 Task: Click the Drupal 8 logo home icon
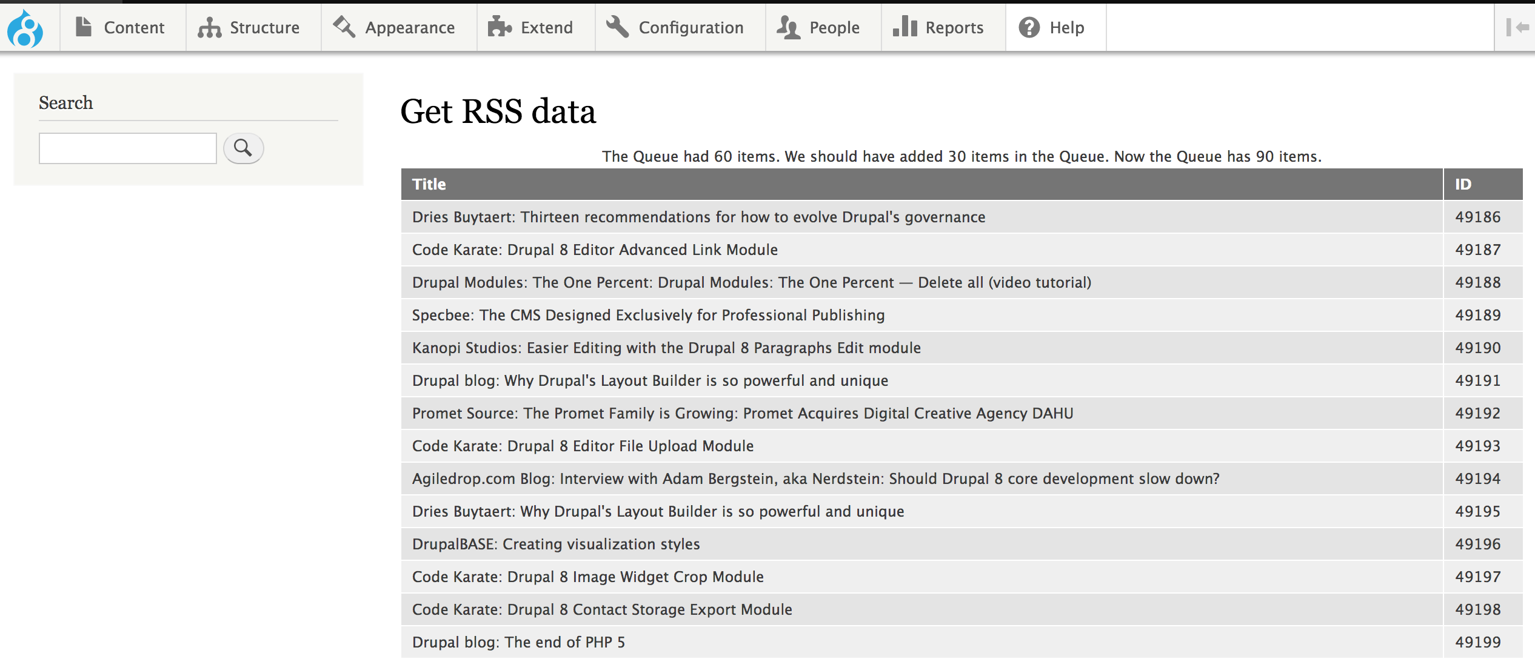tap(25, 28)
